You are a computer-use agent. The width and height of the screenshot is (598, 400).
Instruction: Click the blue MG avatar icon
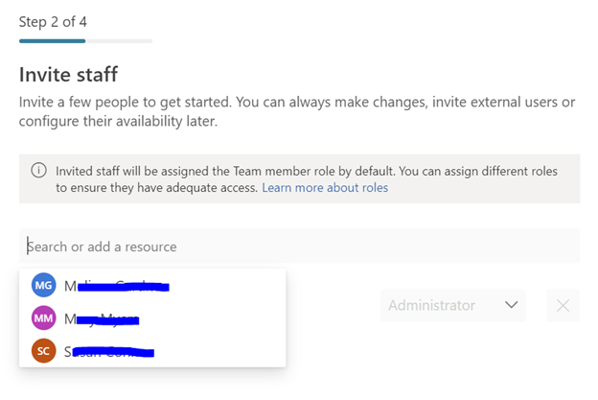point(44,286)
